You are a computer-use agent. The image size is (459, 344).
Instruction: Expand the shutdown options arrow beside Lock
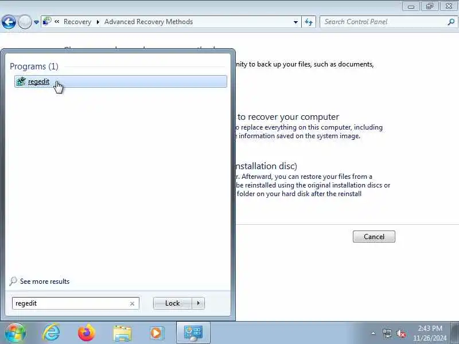[199, 303]
